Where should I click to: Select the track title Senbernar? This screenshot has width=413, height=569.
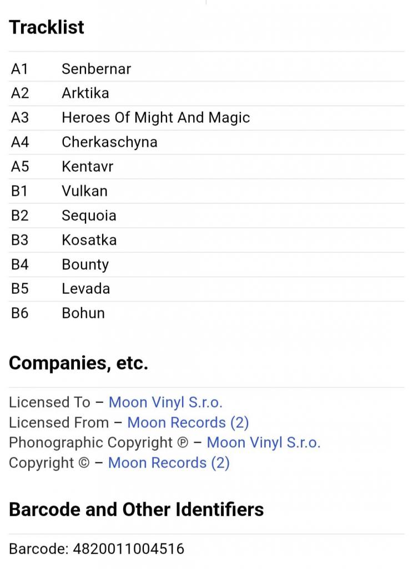[96, 69]
